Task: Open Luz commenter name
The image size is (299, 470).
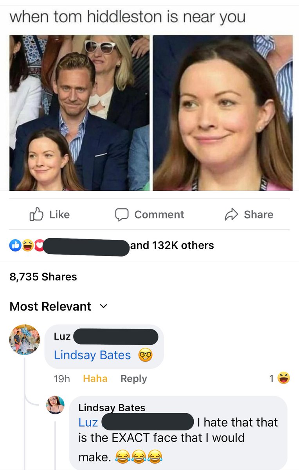Action: (62, 336)
